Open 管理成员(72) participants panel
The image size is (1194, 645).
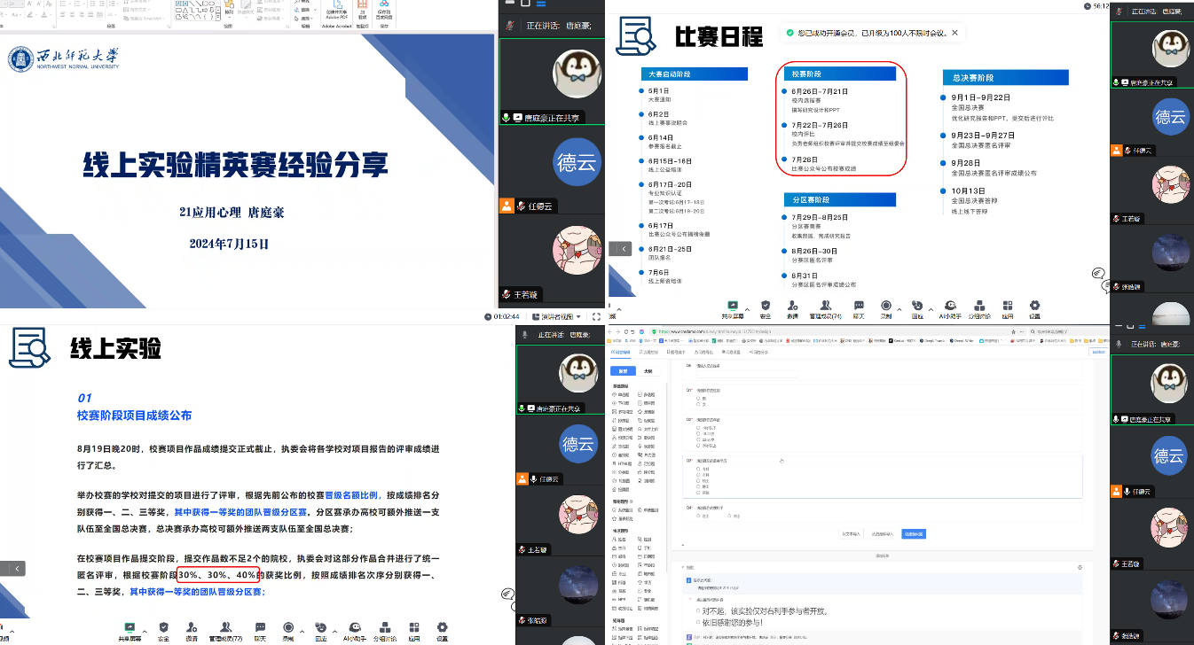coord(224,628)
